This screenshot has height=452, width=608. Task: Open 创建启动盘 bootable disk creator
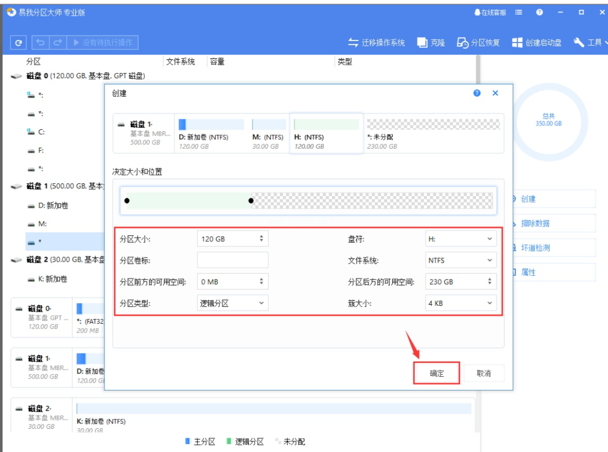tap(536, 43)
